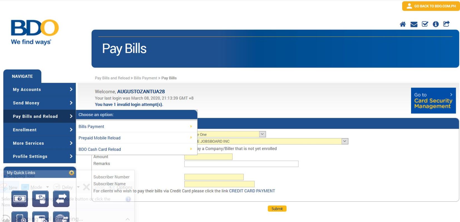
Task: Click the Pay Bills page title
Action: point(124,49)
